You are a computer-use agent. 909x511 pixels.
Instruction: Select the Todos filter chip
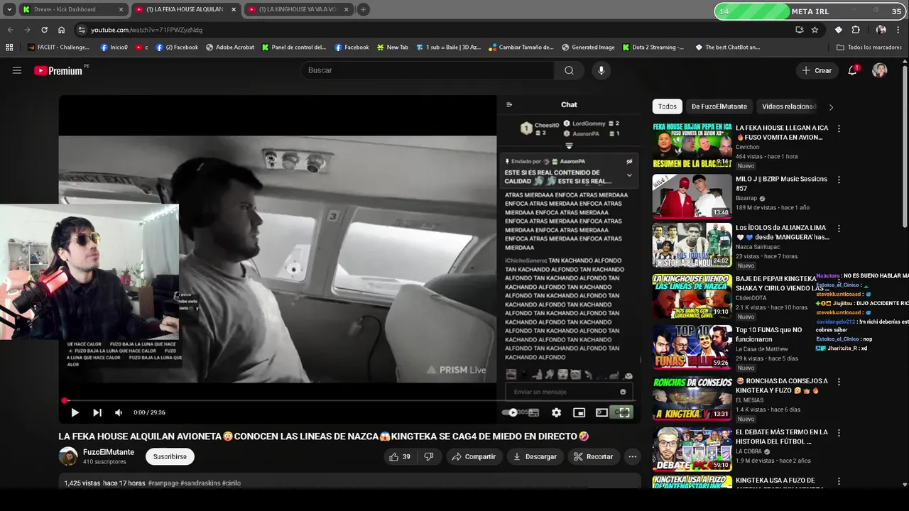tap(667, 106)
